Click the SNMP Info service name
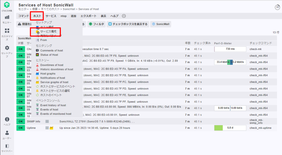The height and width of the screenshot is (155, 282). point(33,122)
